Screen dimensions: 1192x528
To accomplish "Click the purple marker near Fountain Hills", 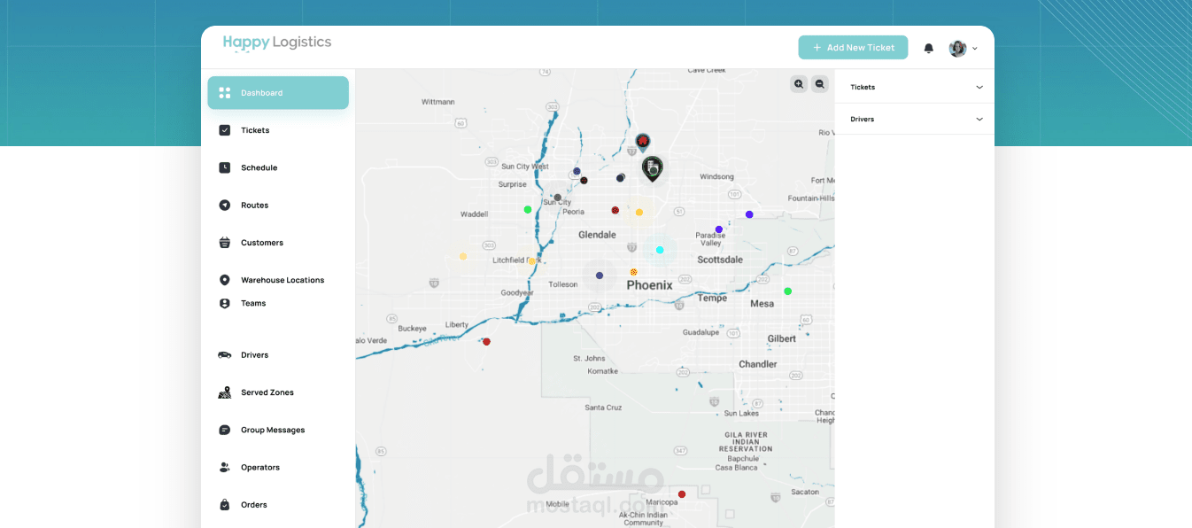I will [749, 214].
